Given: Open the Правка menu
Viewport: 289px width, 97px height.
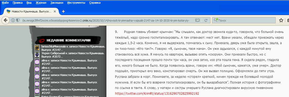Looking at the screenshot, I should point(18,3).
